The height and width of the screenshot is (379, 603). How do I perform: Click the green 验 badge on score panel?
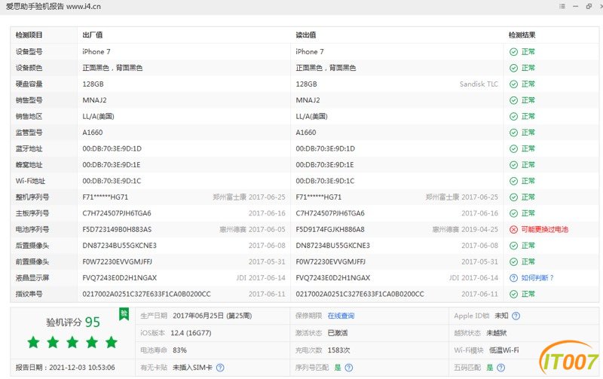[124, 314]
